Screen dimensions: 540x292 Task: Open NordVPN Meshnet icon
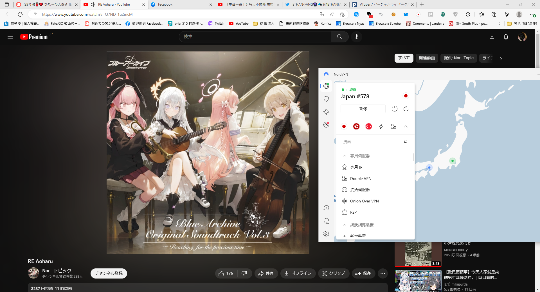click(326, 112)
